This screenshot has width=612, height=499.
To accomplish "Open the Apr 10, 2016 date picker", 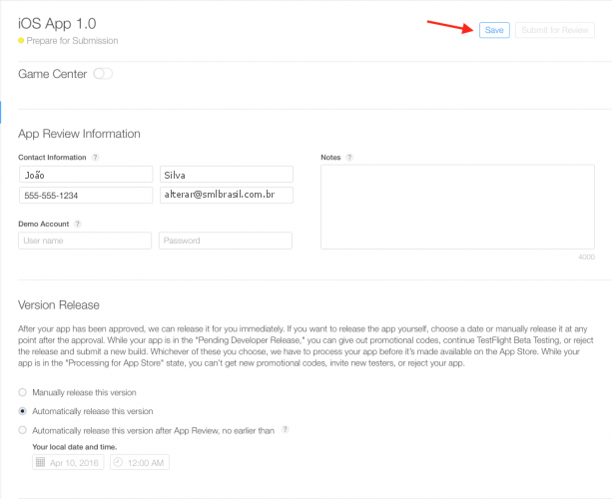I will point(76,463).
